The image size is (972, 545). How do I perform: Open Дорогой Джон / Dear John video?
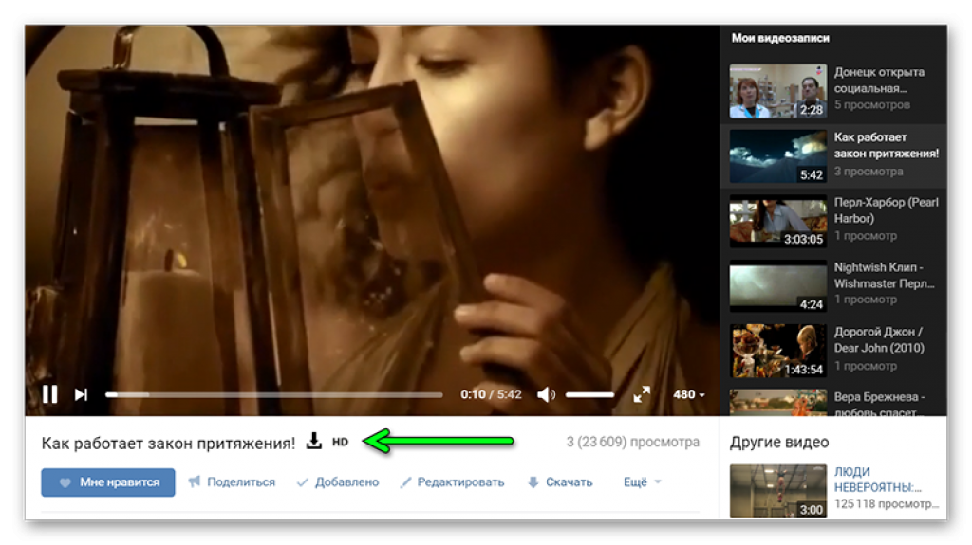click(x=777, y=351)
